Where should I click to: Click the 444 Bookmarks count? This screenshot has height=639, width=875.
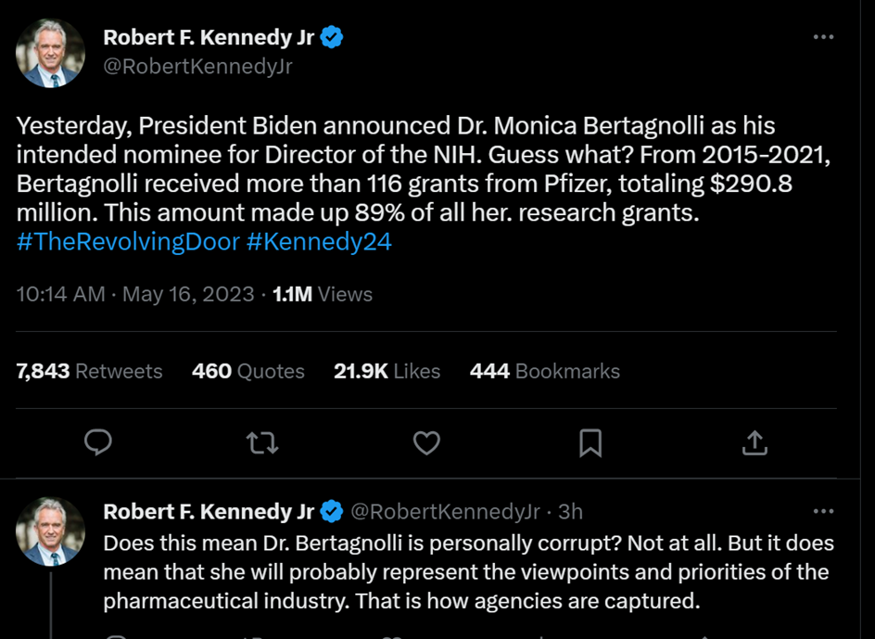click(x=545, y=371)
